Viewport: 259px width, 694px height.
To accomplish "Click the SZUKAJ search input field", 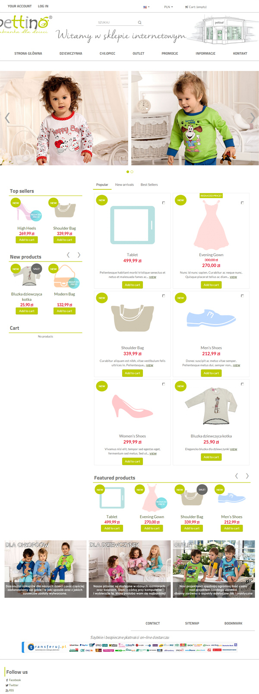I will 117,22.
